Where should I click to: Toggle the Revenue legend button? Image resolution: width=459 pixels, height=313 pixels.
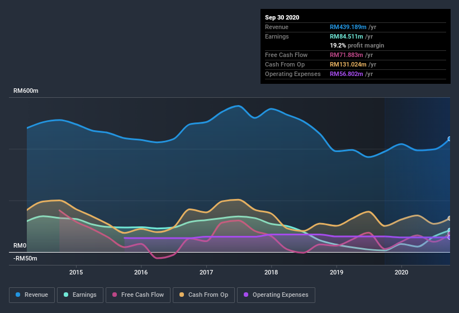point(32,295)
